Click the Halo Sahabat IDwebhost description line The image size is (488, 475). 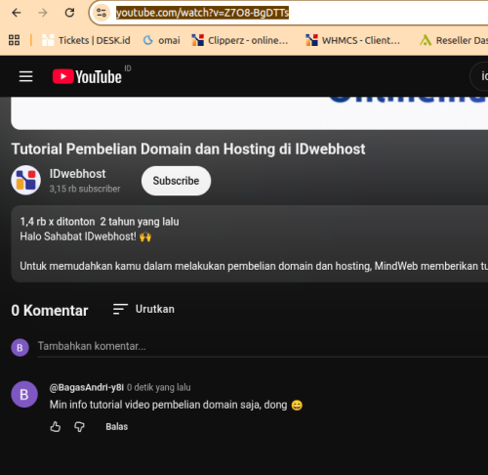tap(86, 237)
